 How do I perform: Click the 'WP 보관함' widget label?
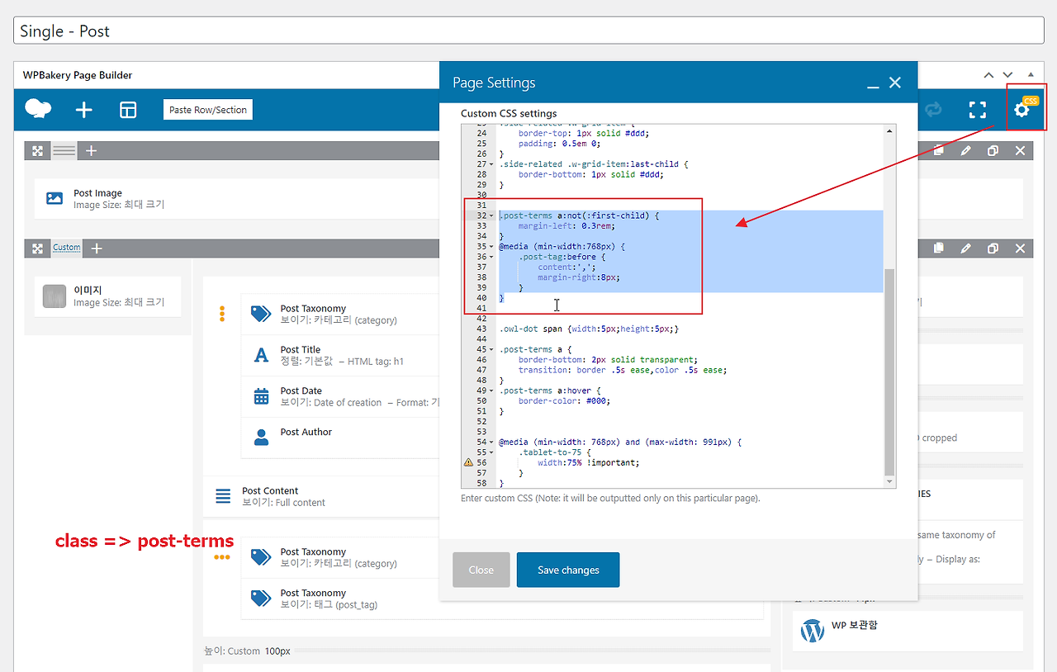click(854, 625)
